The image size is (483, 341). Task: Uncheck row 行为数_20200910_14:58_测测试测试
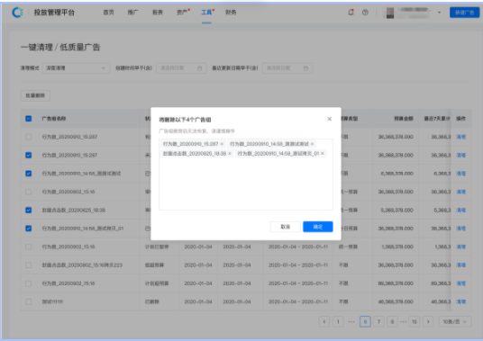pyautogui.click(x=28, y=174)
